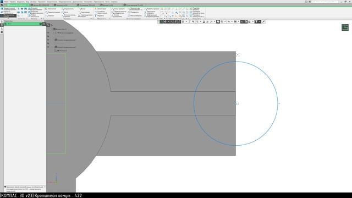Select Усечь кривую tool
352x198 pixels.
pos(118,9)
